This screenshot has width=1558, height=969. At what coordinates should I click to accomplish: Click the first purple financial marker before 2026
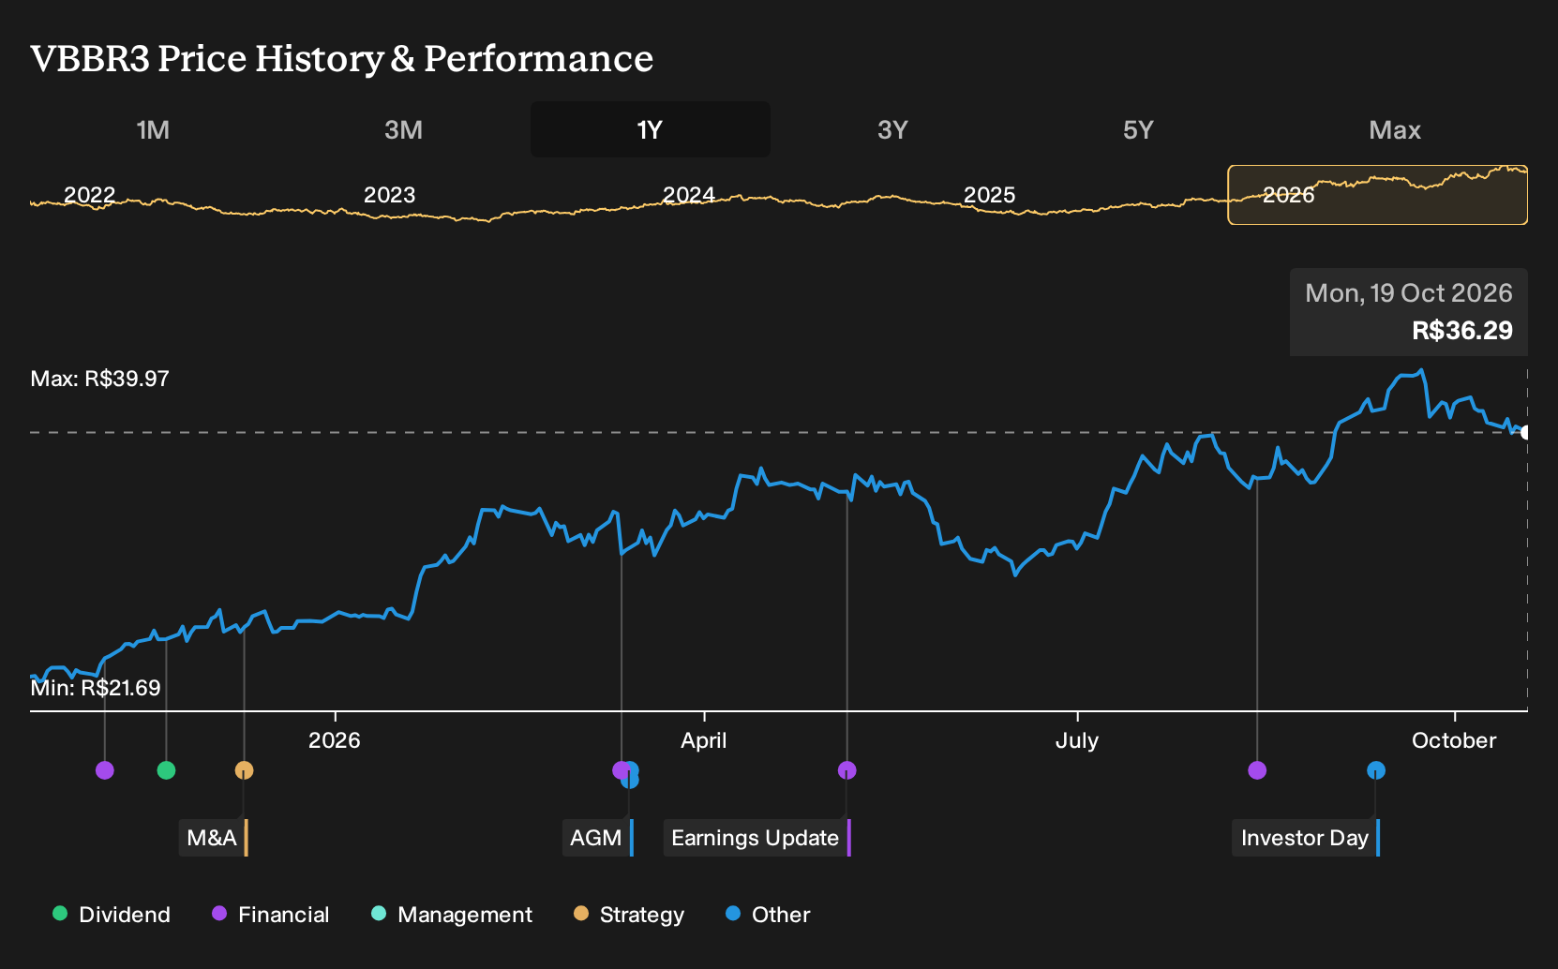click(x=105, y=770)
